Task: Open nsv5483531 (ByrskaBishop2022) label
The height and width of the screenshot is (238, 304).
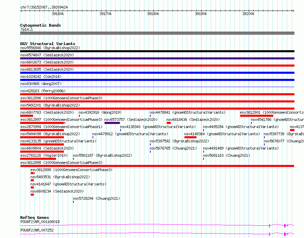Action: 60,177
